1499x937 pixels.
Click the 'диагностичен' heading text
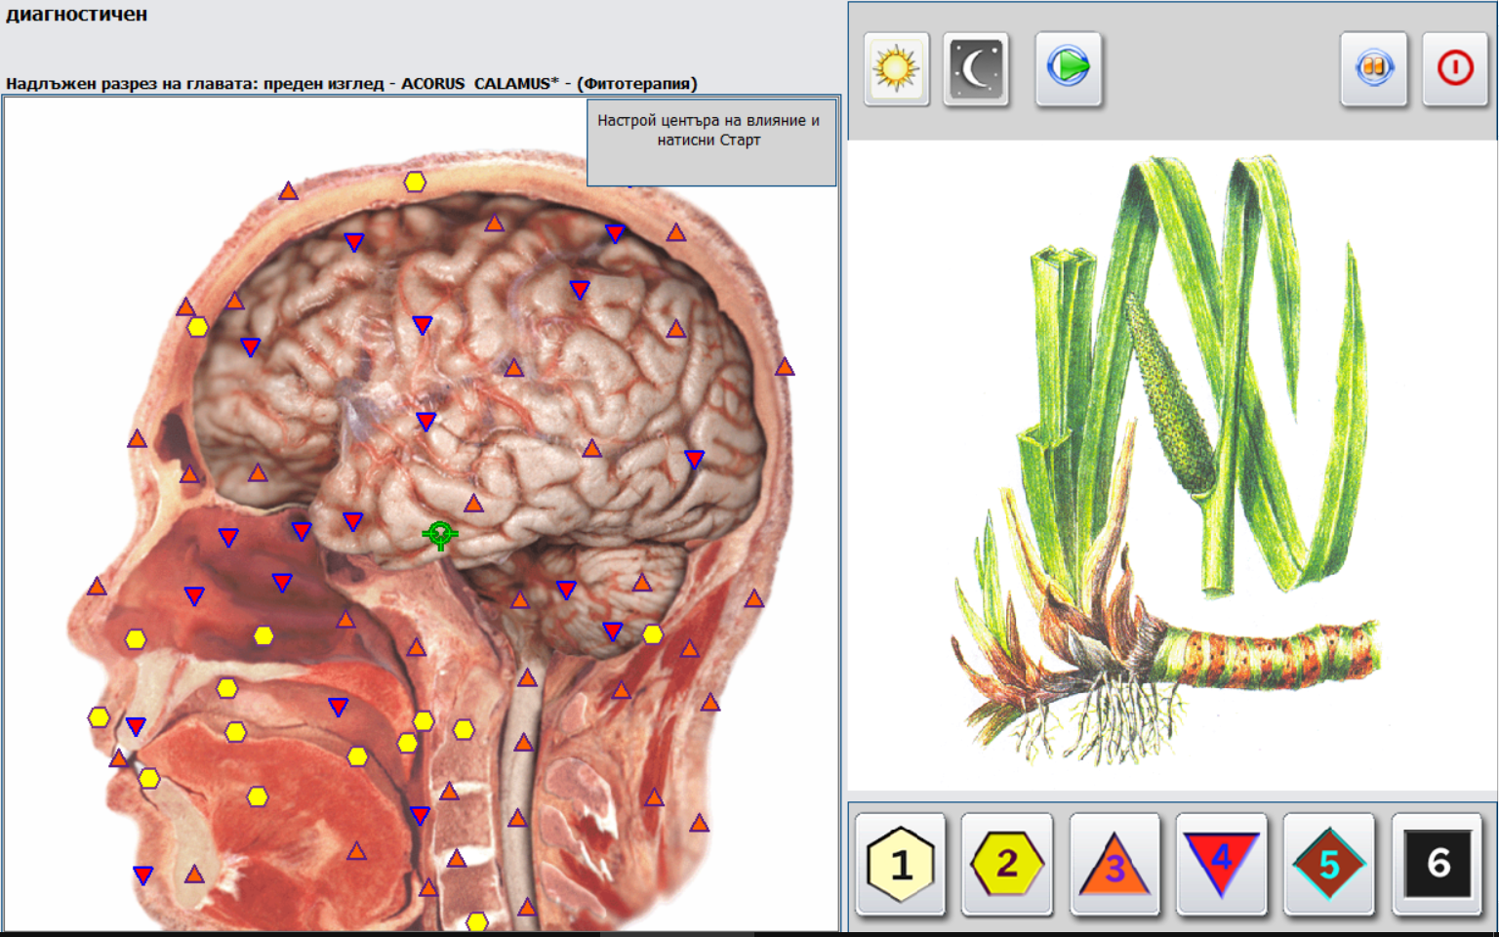[x=77, y=15]
